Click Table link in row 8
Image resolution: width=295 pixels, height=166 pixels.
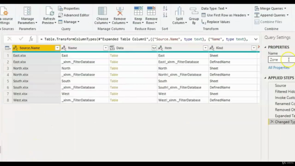(114, 100)
